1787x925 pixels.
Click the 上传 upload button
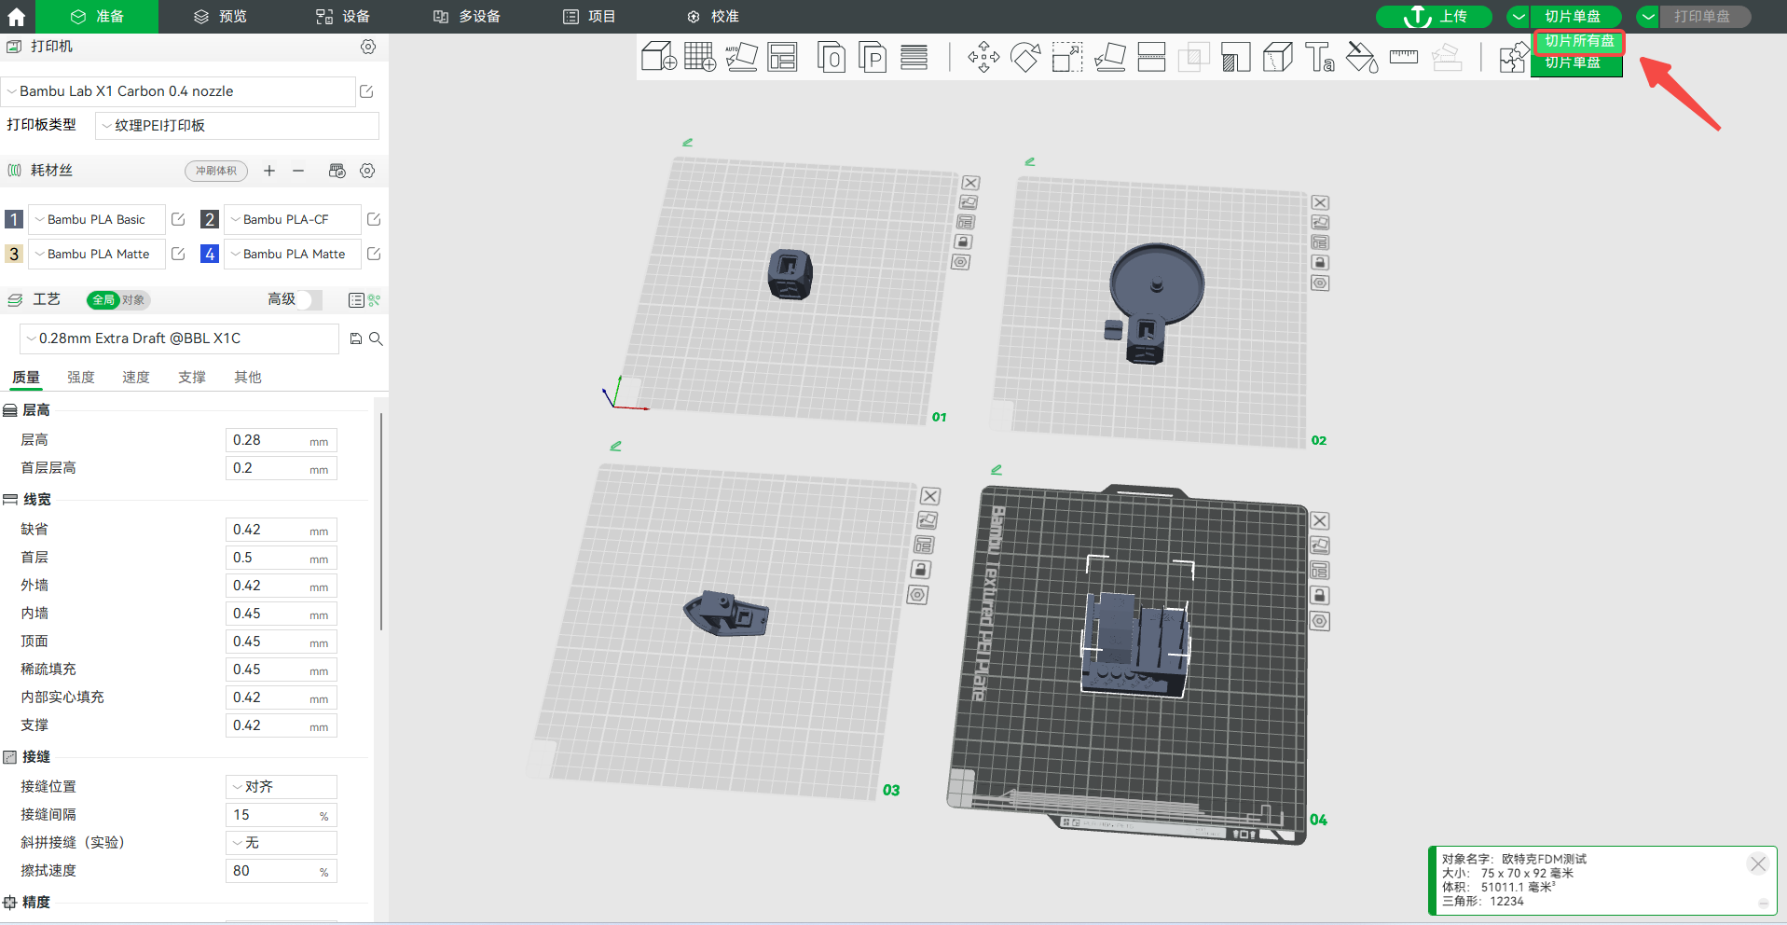pos(1434,17)
